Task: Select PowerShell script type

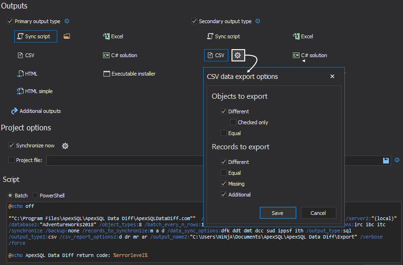Action: [x=35, y=196]
